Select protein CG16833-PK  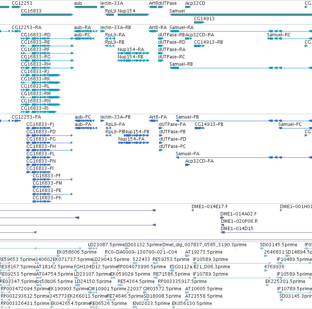tap(47, 198)
